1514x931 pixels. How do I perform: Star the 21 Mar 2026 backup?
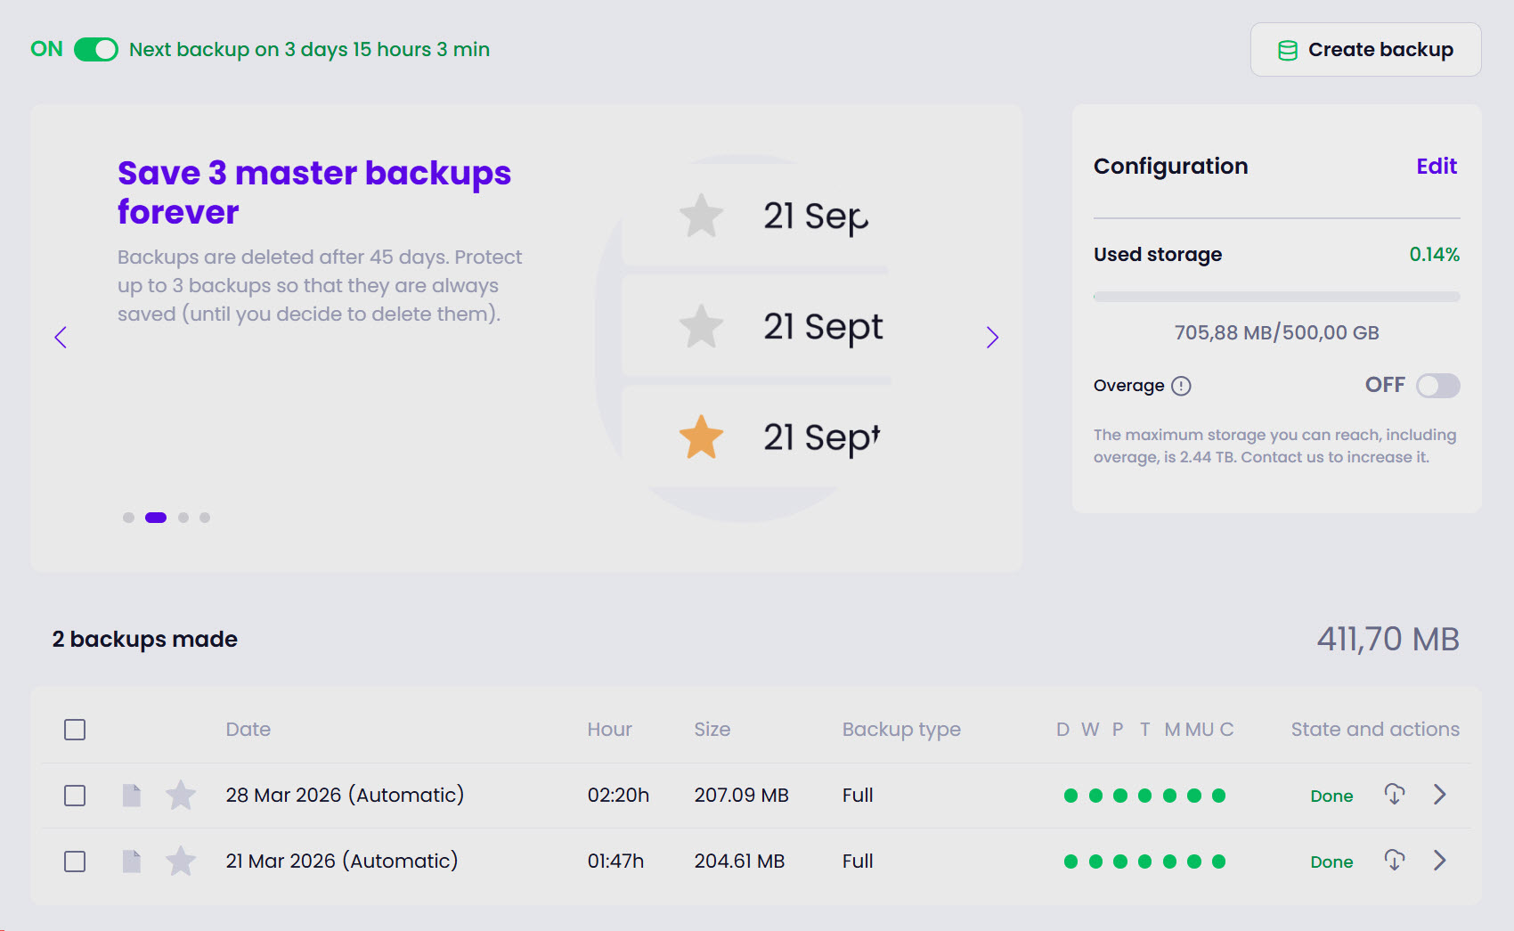pyautogui.click(x=180, y=861)
